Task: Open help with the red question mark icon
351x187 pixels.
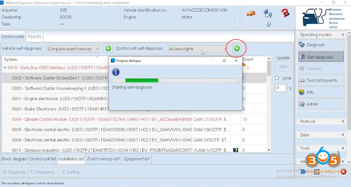Action: coord(285,13)
